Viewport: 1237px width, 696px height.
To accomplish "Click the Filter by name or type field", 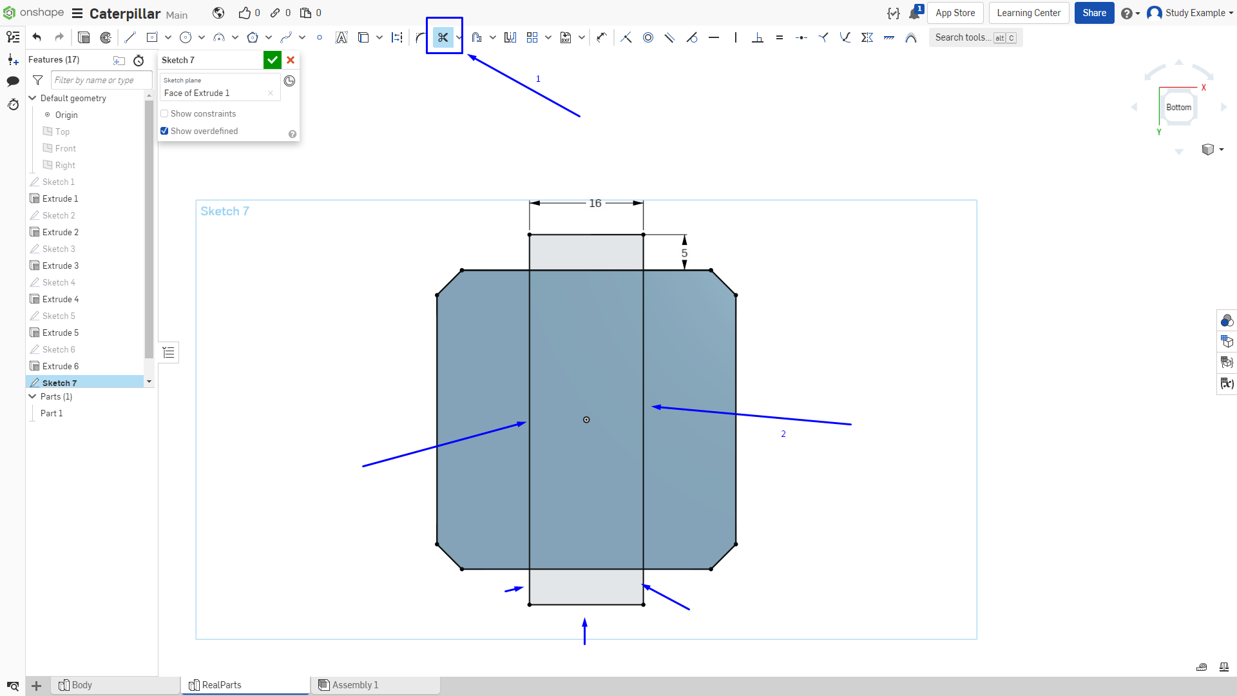I will 101,80.
